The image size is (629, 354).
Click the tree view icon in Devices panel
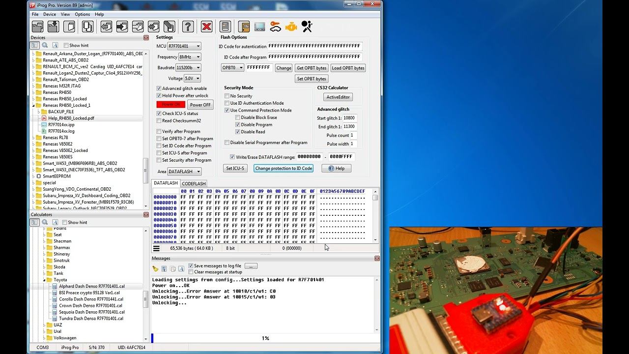tap(34, 45)
